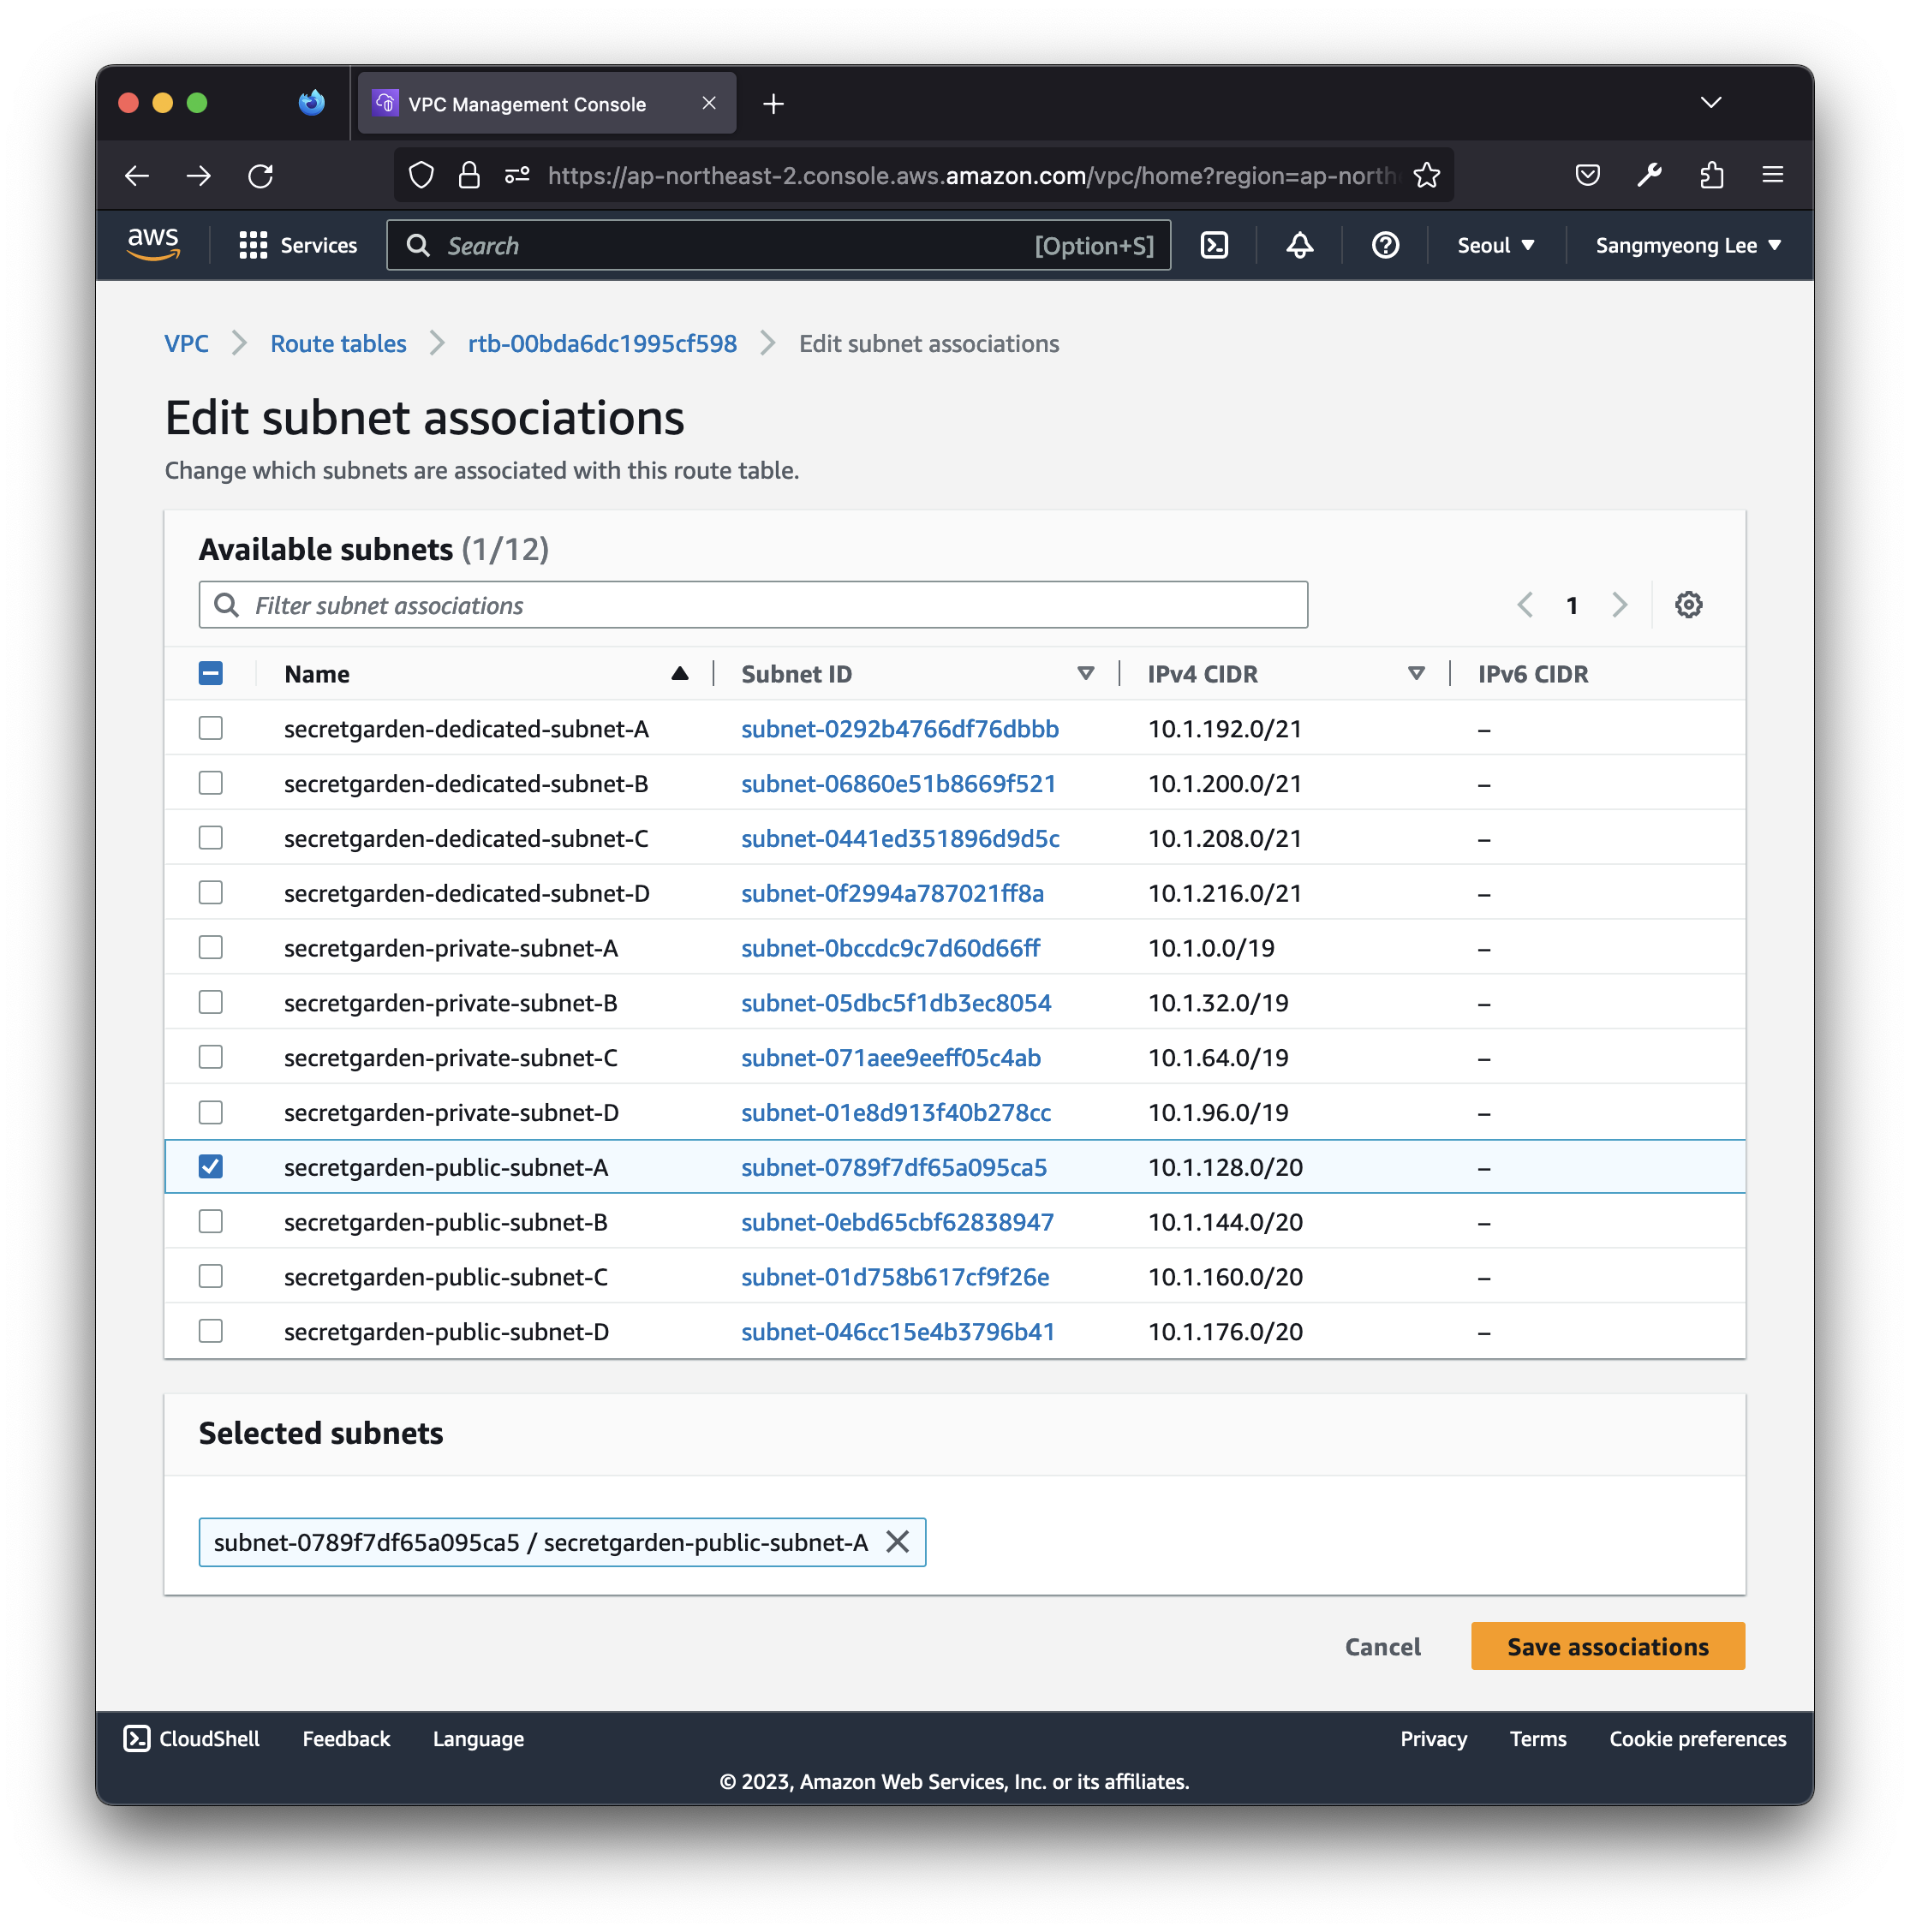Open the Seoul region dropdown
Viewport: 1910px width, 1932px height.
point(1495,245)
